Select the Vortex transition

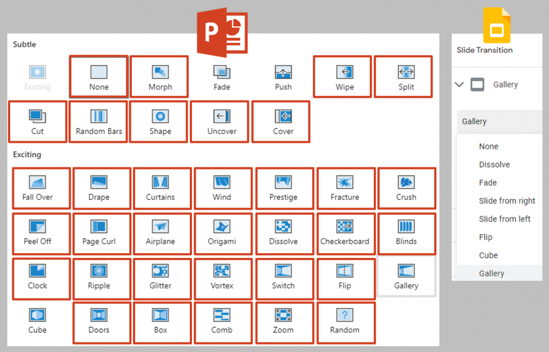pyautogui.click(x=223, y=279)
